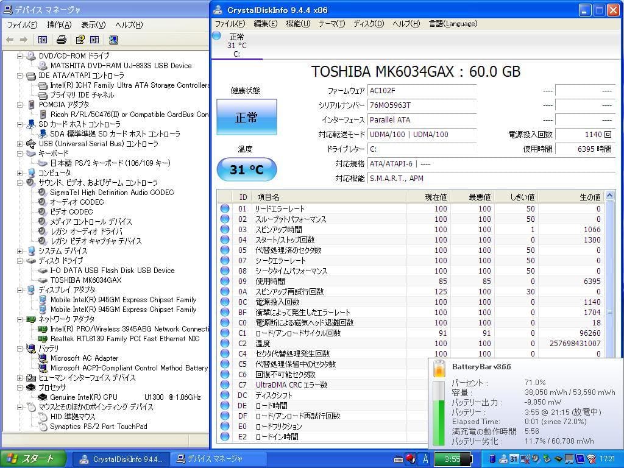Open the properties/help icon in Device Manager toolbar
Image resolution: width=624 pixels, height=468 pixels.
(x=80, y=40)
